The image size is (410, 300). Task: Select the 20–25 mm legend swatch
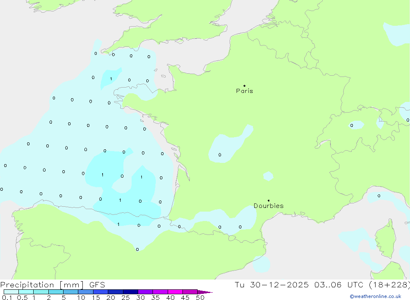click(116, 292)
